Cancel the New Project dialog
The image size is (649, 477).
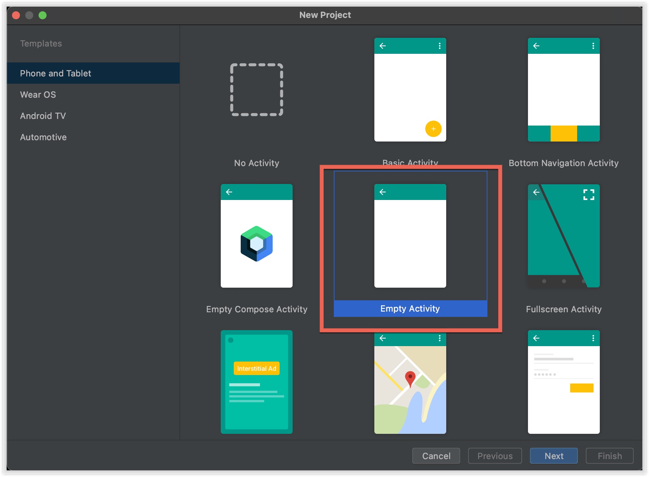click(436, 456)
